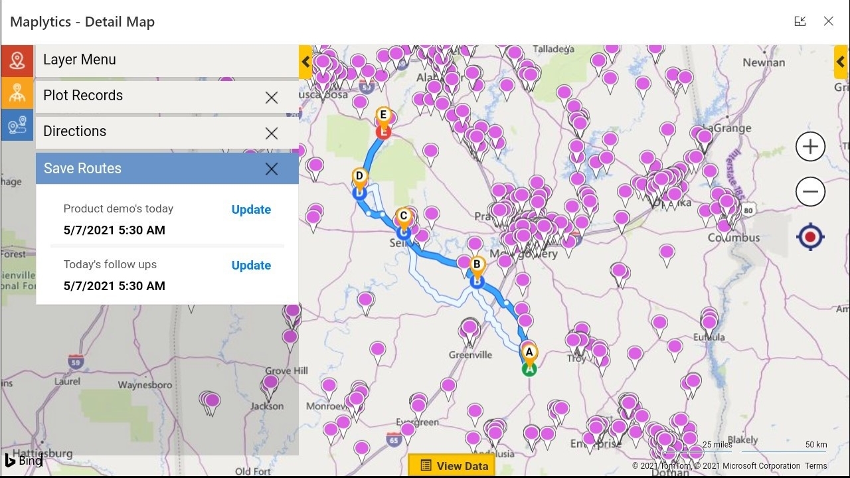This screenshot has width=850, height=478.
Task: Open the Terms link on the map
Action: (x=815, y=466)
